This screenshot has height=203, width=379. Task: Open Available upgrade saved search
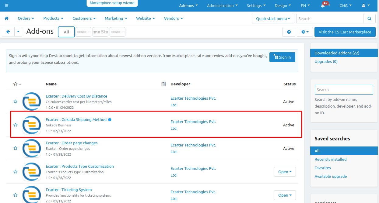point(331,176)
